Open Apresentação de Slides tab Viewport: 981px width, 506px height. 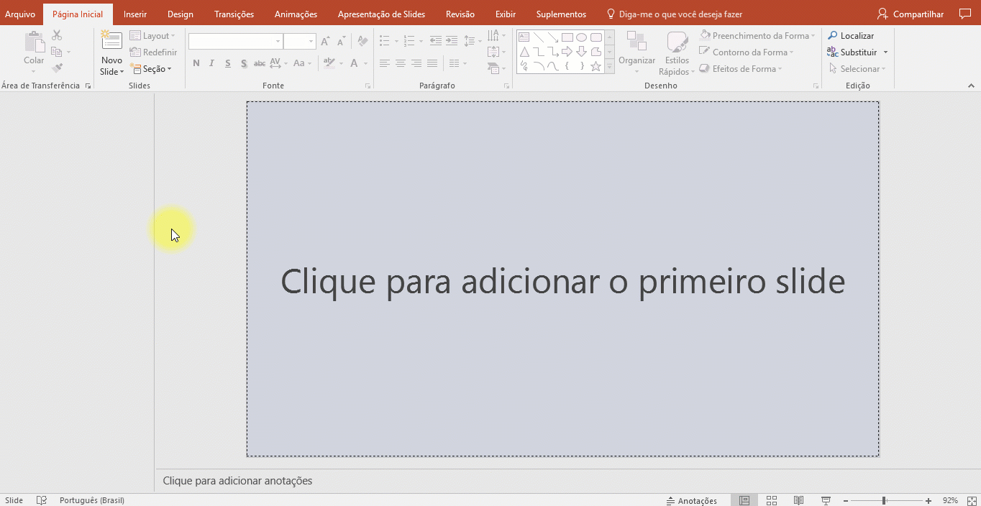click(381, 14)
